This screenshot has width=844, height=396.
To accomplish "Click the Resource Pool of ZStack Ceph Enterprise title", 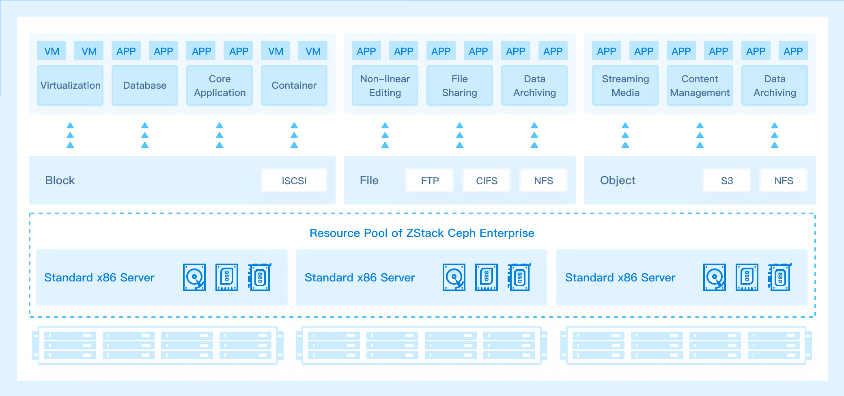I will pos(422,233).
